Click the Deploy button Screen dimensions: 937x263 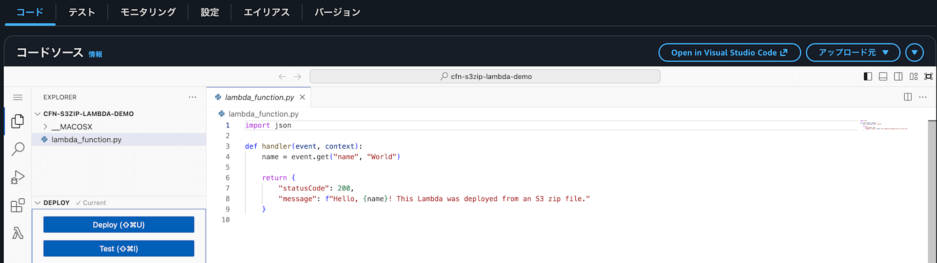[x=119, y=225]
